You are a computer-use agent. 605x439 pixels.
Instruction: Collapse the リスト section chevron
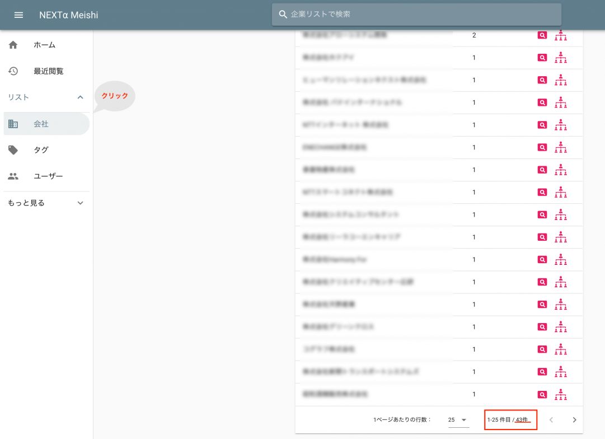[80, 97]
